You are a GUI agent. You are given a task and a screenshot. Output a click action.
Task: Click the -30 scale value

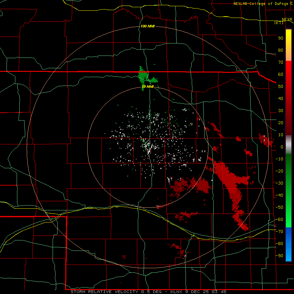[x=279, y=183]
